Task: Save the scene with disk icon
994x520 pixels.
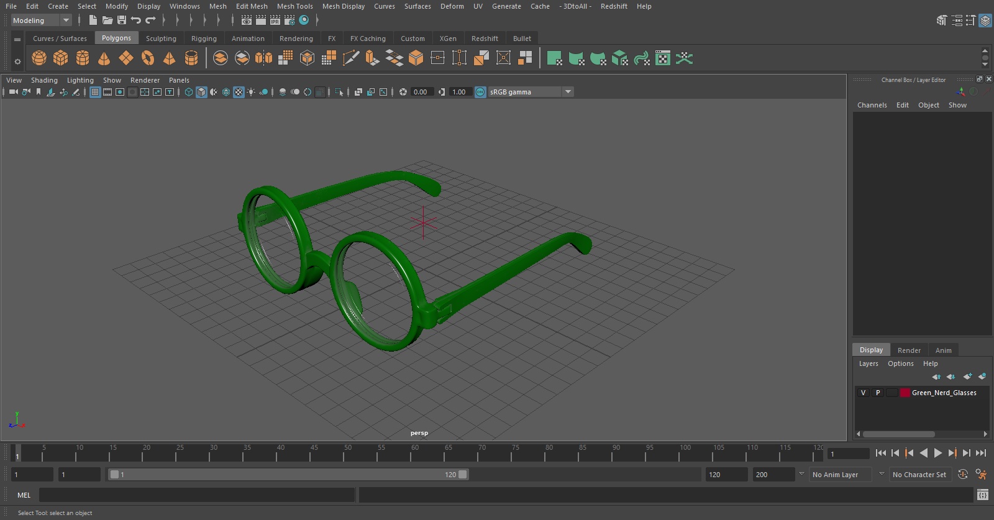Action: [x=122, y=20]
